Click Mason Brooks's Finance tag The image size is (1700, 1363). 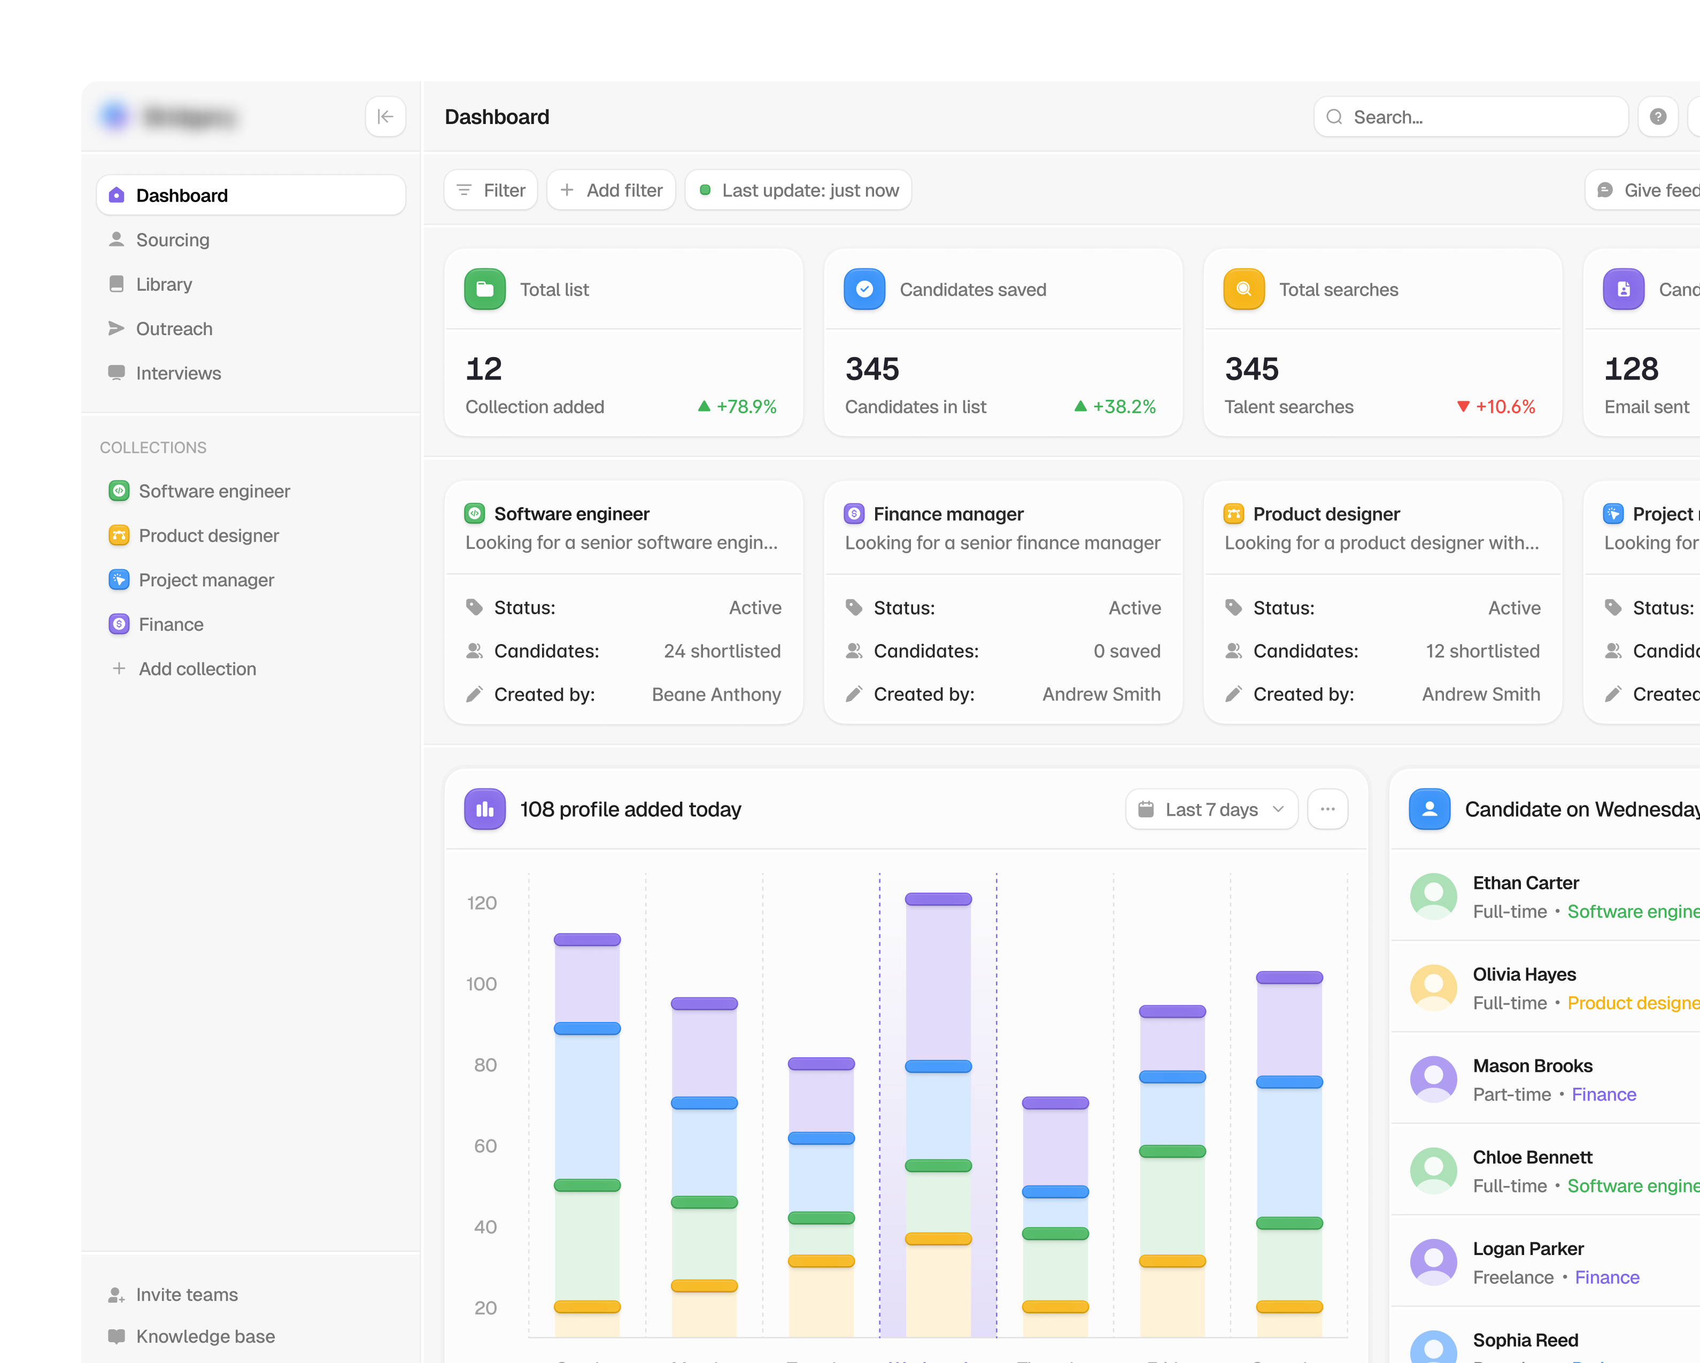point(1604,1094)
